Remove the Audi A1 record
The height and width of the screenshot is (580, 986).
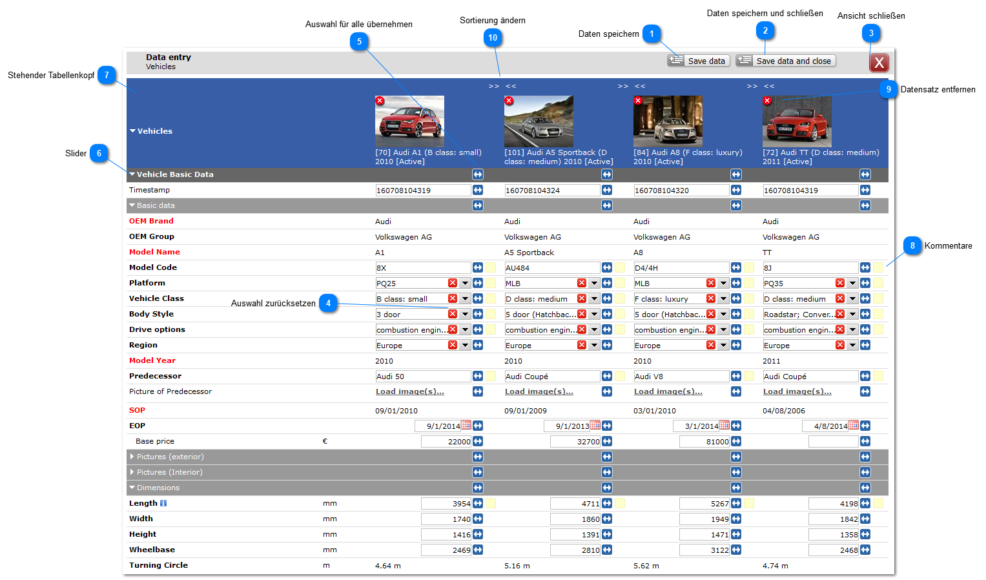click(x=380, y=101)
